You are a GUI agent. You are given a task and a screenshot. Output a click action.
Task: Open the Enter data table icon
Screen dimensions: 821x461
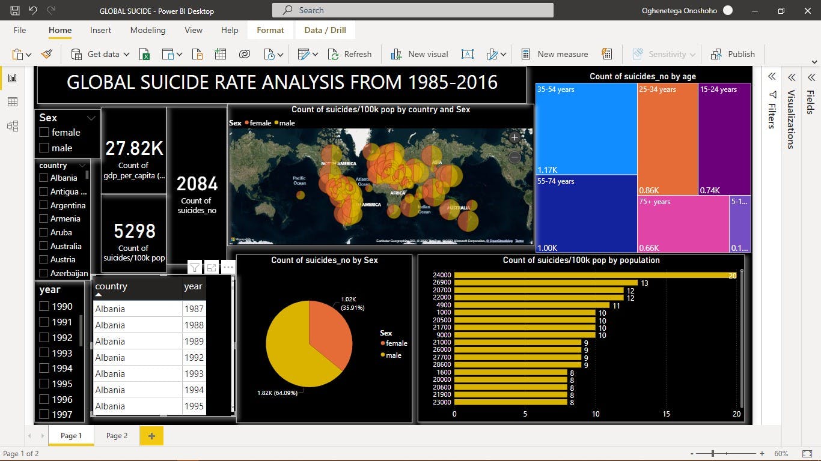click(221, 54)
